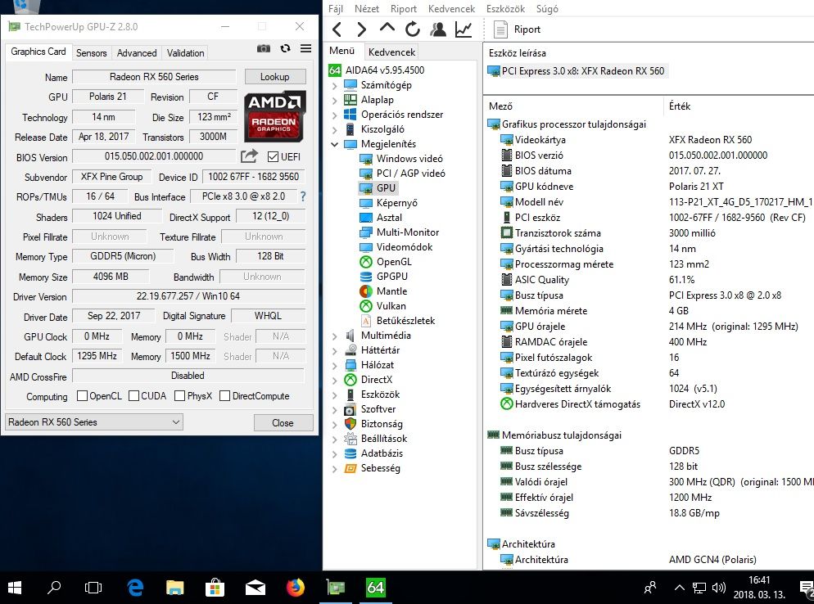Select Mantle tree item
The width and height of the screenshot is (814, 604).
pyautogui.click(x=391, y=291)
